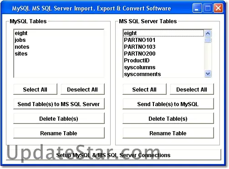
Task: Click Deselect All under MS SQL Server Tables
Action: 192,89
